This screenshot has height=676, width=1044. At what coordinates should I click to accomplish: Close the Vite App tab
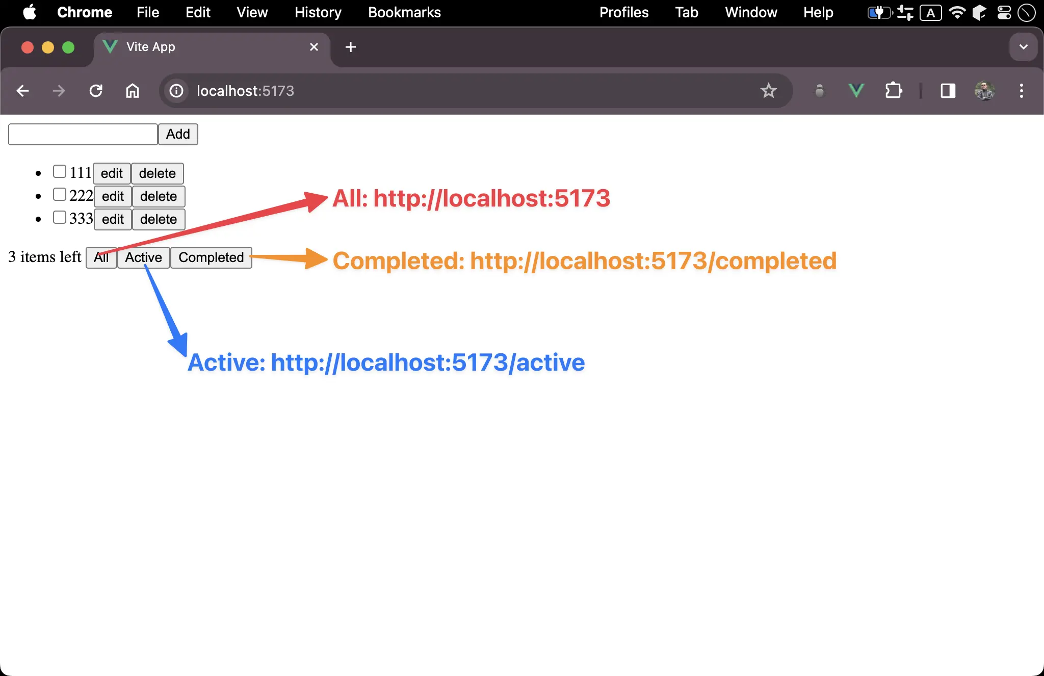(314, 47)
